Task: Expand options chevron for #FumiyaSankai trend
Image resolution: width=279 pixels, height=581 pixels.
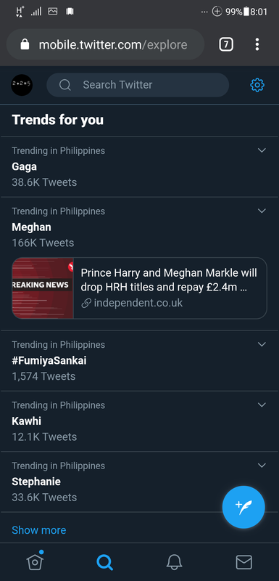Action: 262,344
